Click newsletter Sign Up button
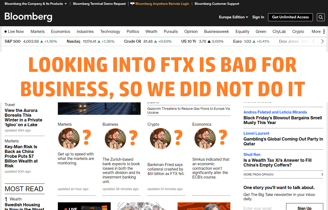328x210 pixels. click(x=305, y=207)
